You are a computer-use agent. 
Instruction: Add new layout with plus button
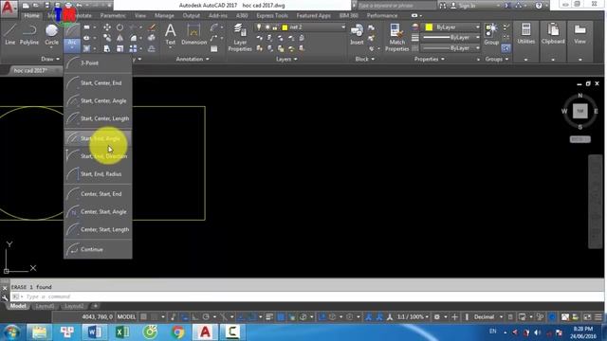pos(95,306)
